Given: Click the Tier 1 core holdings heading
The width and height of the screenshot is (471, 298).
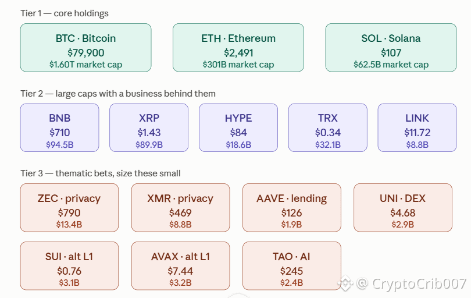Looking at the screenshot, I should [x=65, y=13].
